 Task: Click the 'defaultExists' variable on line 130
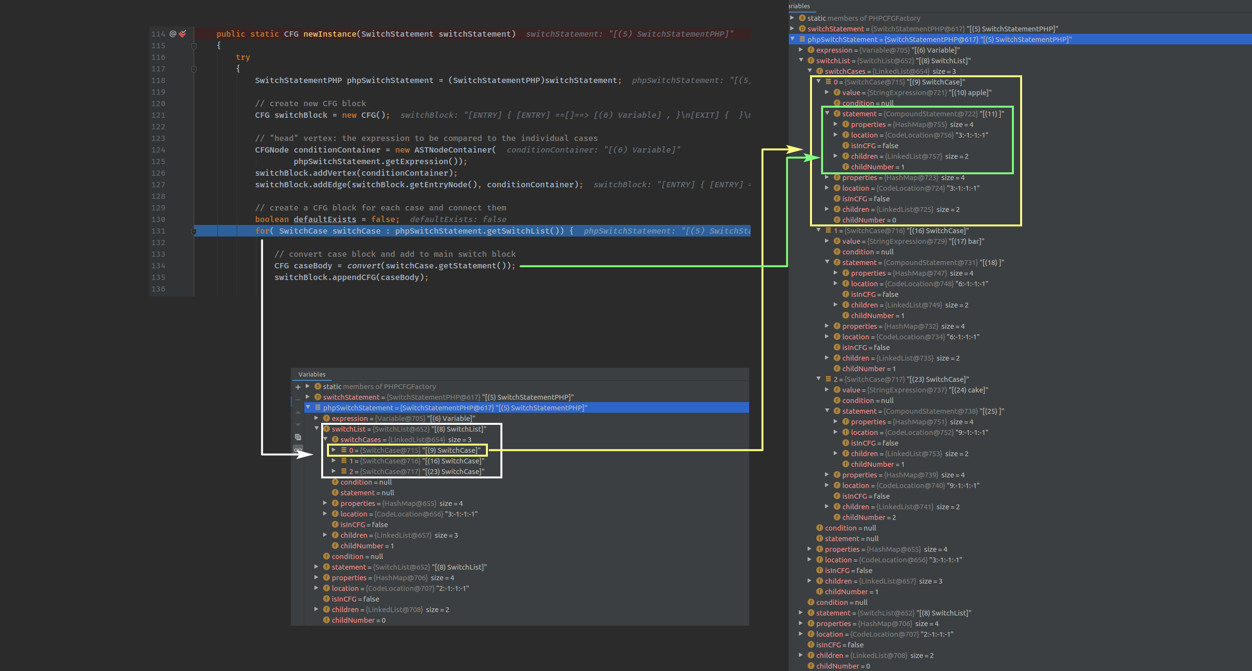pyautogui.click(x=325, y=220)
